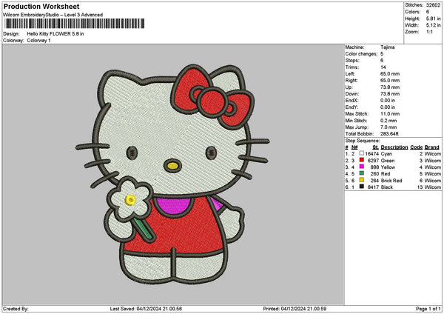The width and height of the screenshot is (444, 314).
Task: Click the 'Created By:' footer label
Action: [16, 309]
